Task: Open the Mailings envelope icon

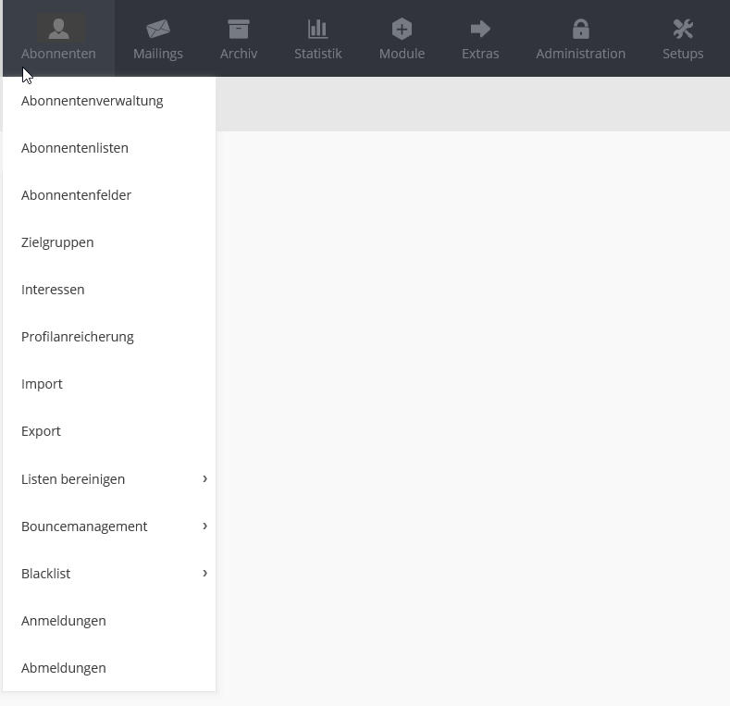Action: click(158, 29)
